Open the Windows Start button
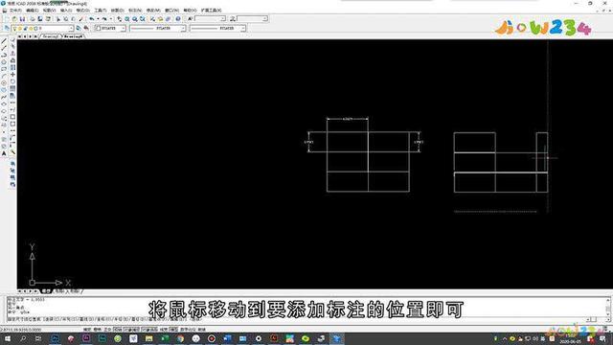 (7, 338)
